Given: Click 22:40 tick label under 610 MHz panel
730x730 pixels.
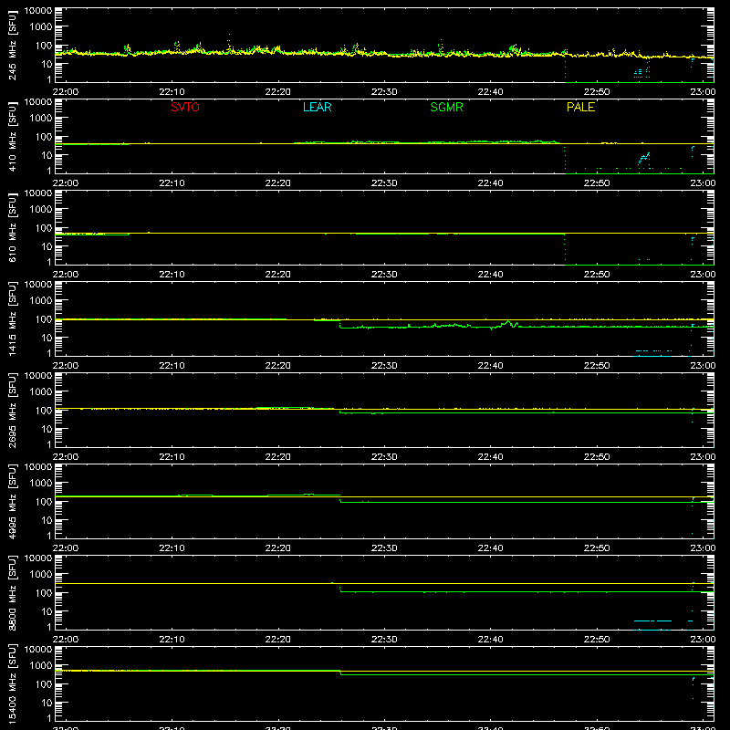Looking at the screenshot, I should [490, 275].
